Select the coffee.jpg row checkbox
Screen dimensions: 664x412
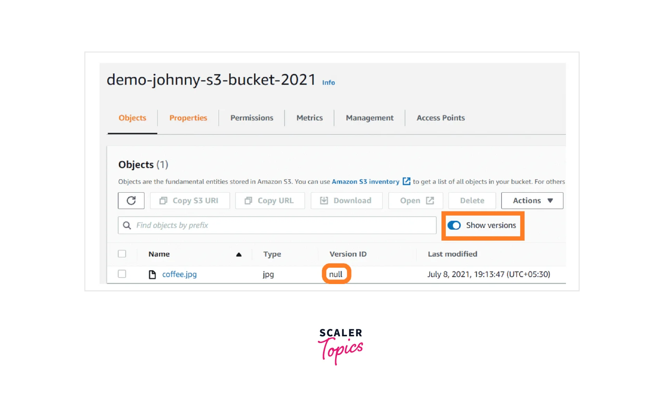click(122, 274)
